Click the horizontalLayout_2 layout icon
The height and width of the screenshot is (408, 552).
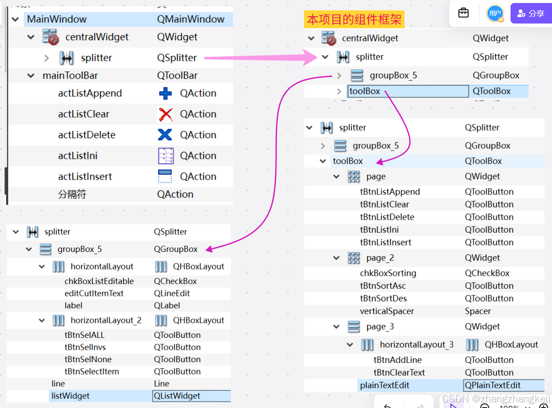[x=59, y=321]
